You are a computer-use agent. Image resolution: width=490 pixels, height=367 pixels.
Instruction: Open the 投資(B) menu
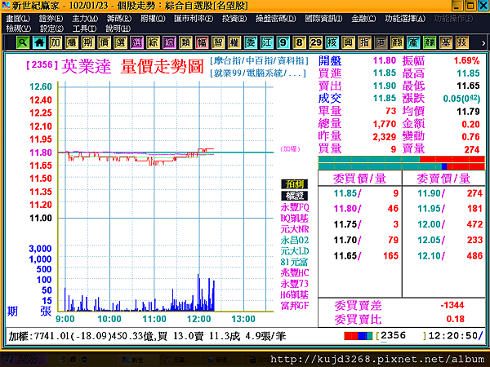[234, 19]
